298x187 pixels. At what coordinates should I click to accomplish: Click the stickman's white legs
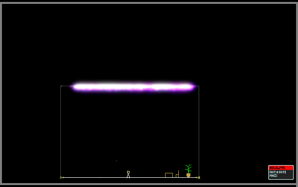pos(128,176)
